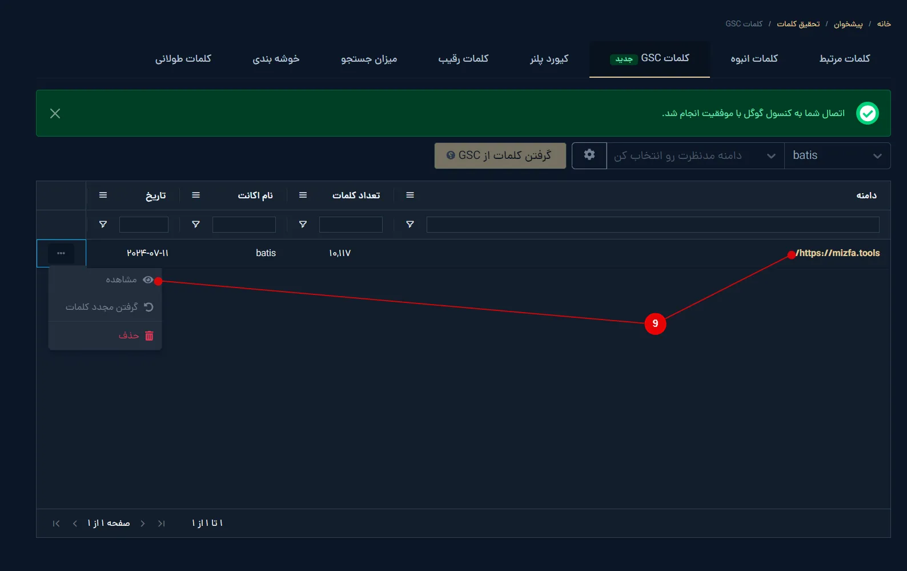Switch to the کیورد پلنر tab
This screenshot has width=907, height=571.
[549, 59]
